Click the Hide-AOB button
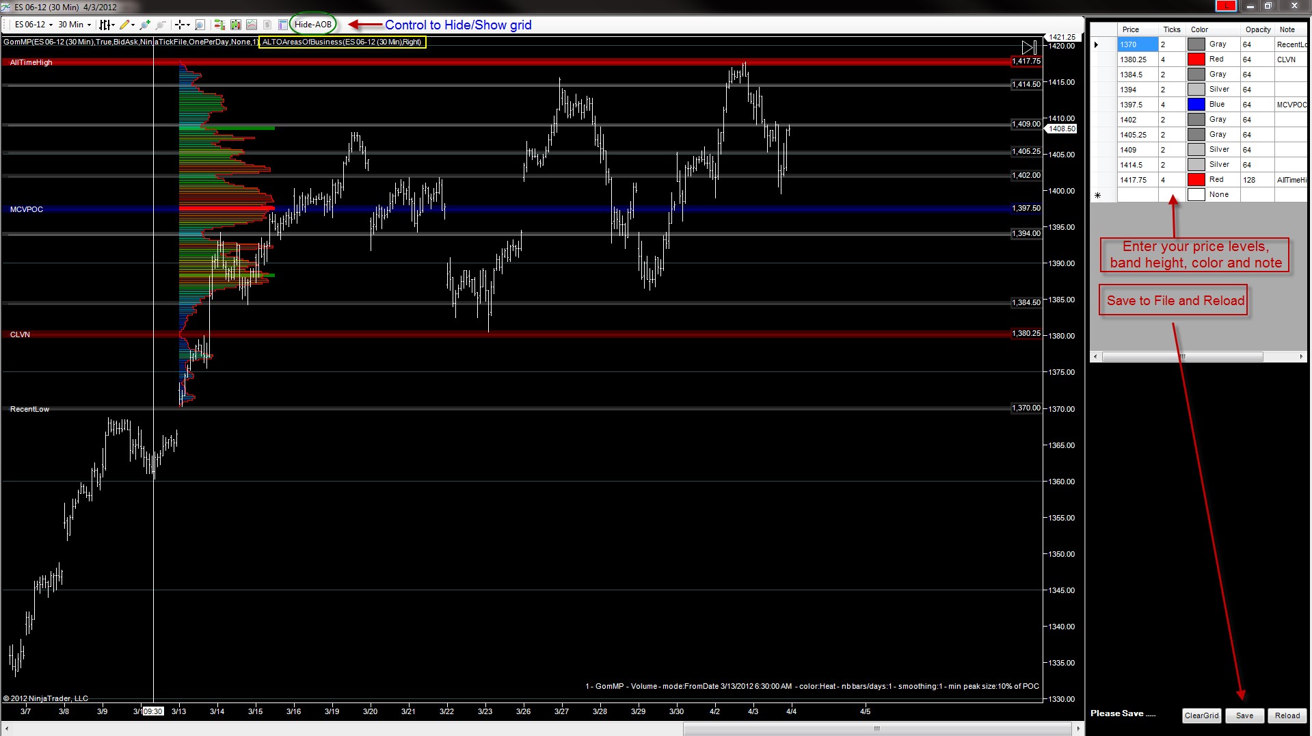 [313, 25]
